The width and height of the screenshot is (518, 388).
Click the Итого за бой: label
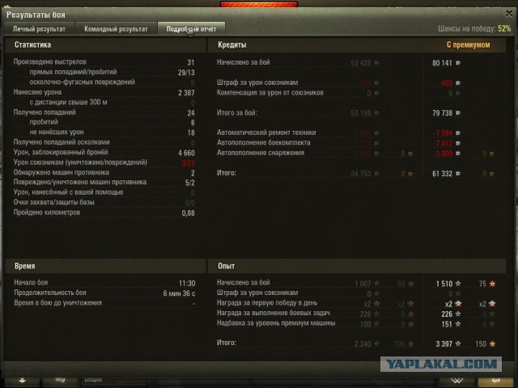(x=237, y=113)
